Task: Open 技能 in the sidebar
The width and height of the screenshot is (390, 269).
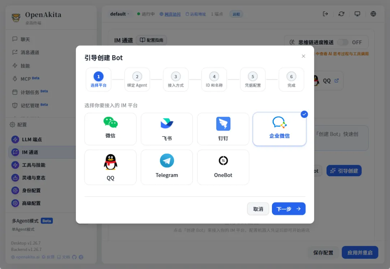Action: [x=25, y=66]
